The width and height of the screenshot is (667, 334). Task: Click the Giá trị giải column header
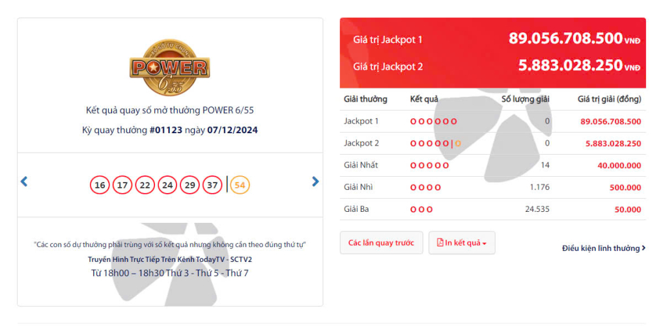pos(609,99)
